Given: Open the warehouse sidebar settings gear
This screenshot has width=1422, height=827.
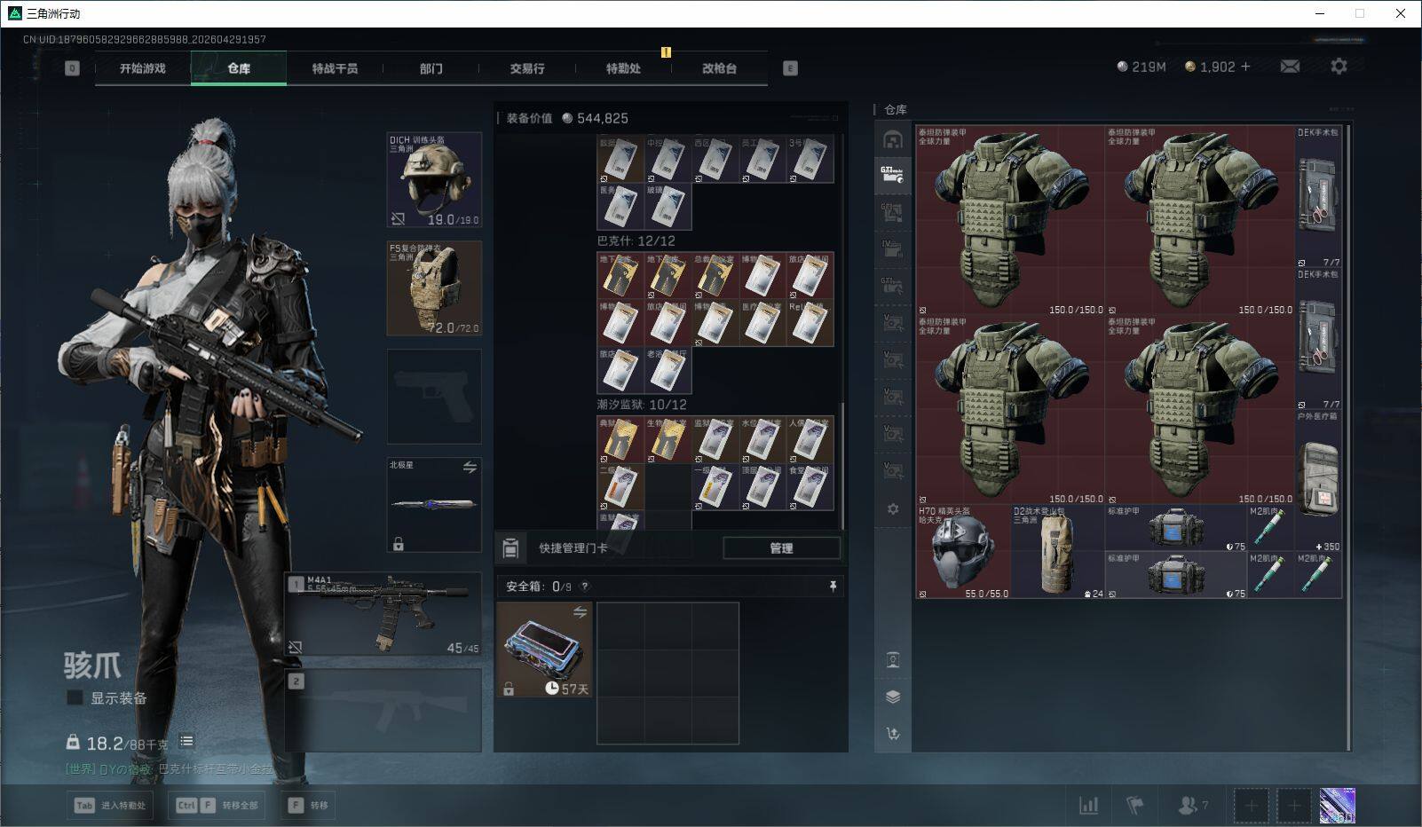Looking at the screenshot, I should 893,509.
